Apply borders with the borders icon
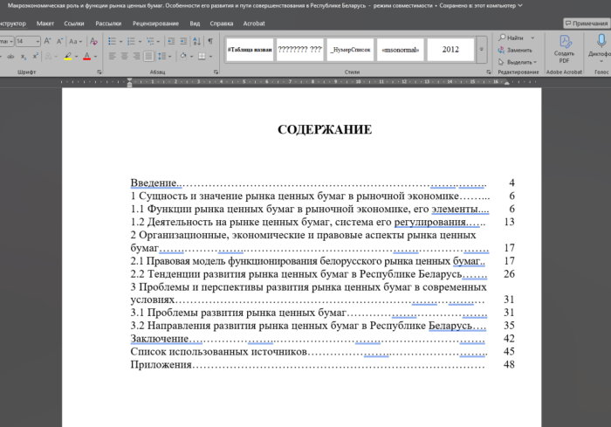 (202, 56)
